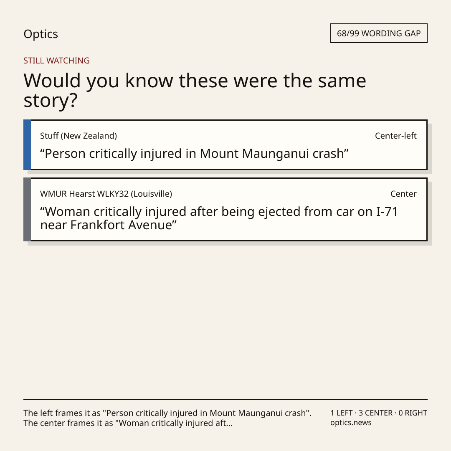This screenshot has width=451, height=451.
Task: Click the Optics logo text
Action: click(41, 34)
